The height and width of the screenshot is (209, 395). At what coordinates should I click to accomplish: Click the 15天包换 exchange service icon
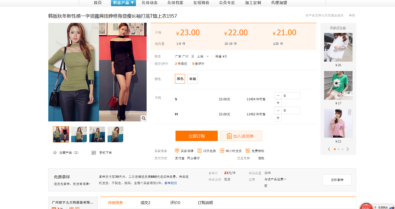(200, 151)
